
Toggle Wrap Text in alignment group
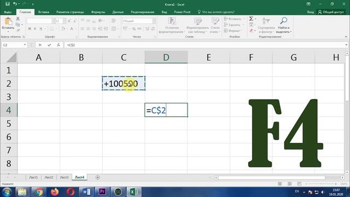click(x=113, y=21)
